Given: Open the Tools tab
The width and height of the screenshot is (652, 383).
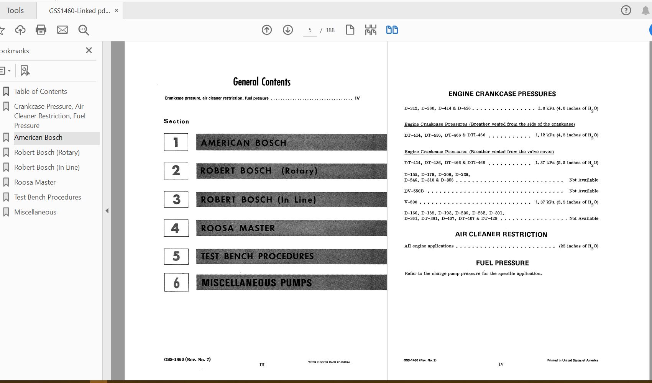Looking at the screenshot, I should [x=15, y=11].
